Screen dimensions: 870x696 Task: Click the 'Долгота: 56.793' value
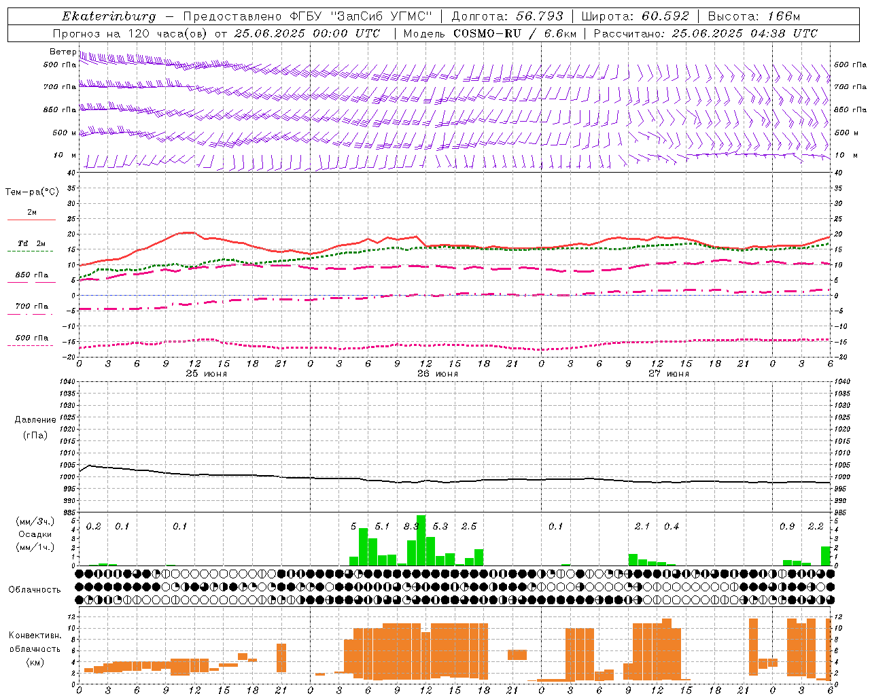508,16
